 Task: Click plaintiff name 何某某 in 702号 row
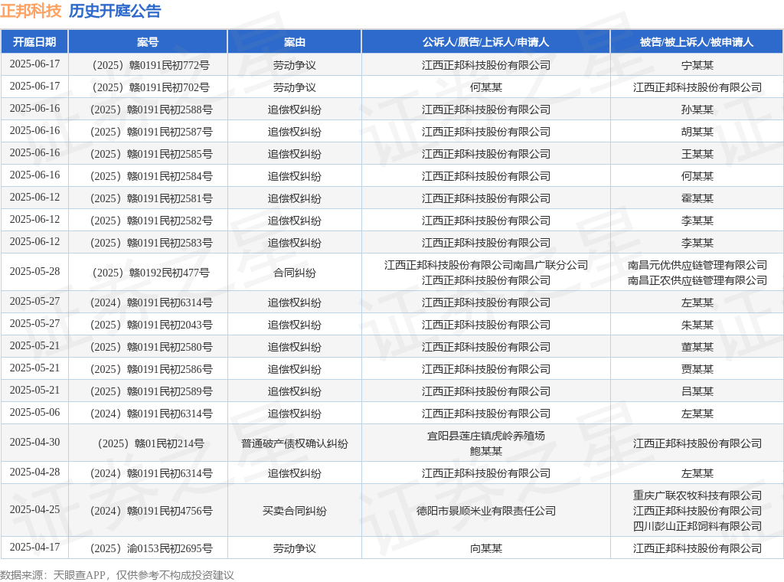486,87
